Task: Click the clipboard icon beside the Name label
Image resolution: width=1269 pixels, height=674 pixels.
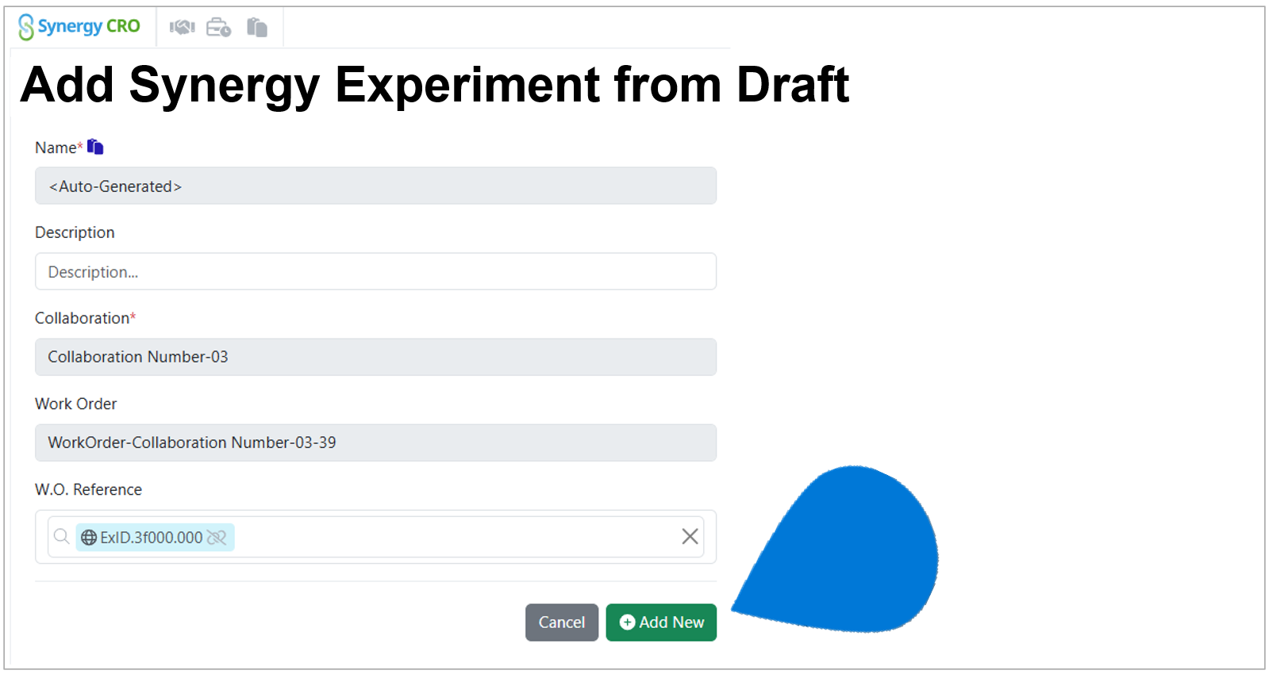Action: [x=94, y=146]
